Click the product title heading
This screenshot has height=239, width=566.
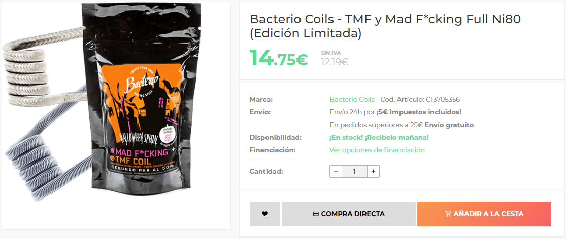pos(385,26)
